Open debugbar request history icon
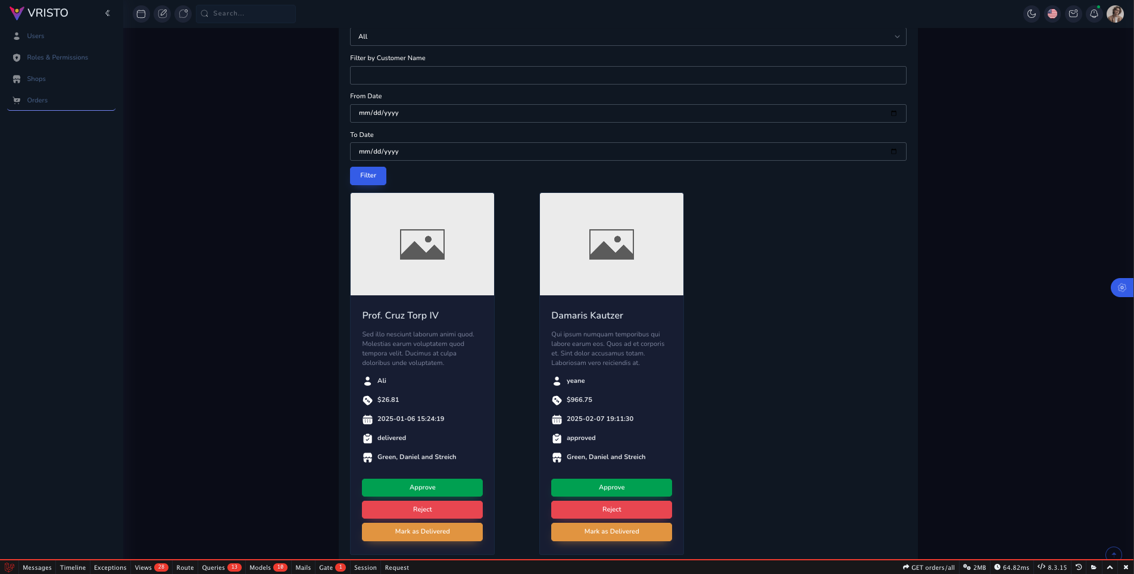 coord(1079,567)
